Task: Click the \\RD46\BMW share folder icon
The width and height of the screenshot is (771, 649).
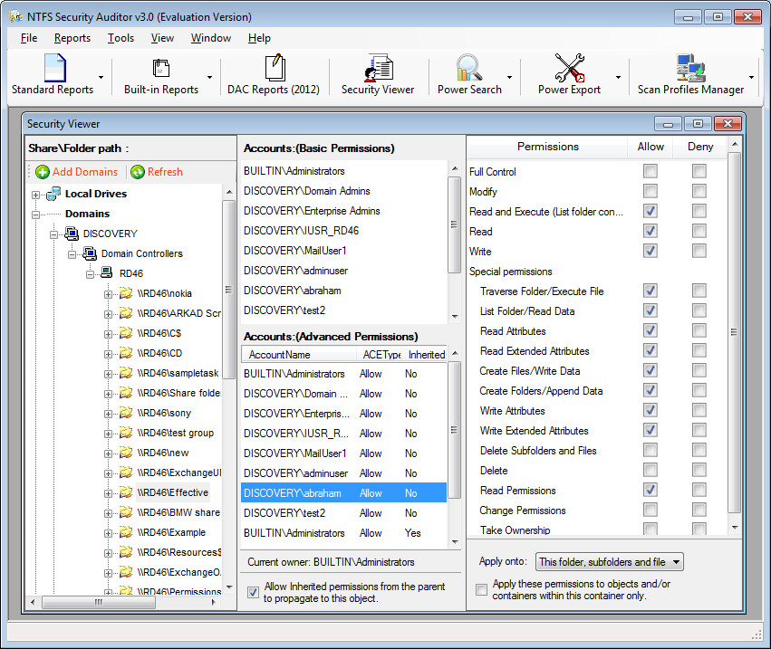Action: click(126, 512)
